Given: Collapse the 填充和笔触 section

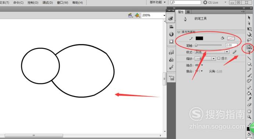Looking at the screenshot, I should 179,32.
